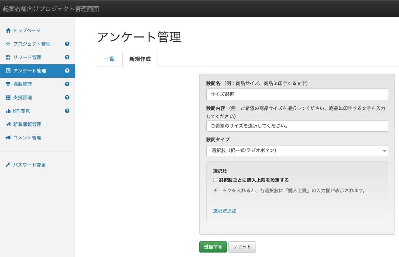Go to トップページ in sidebar
This screenshot has width=399, height=257.
(27, 30)
